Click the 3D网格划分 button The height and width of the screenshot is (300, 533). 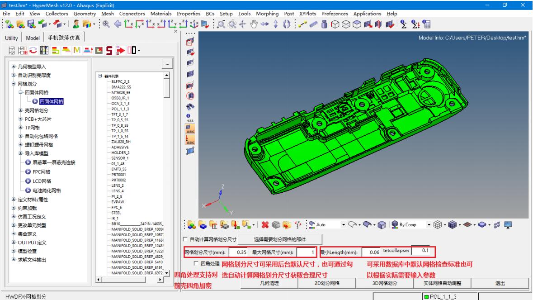[x=384, y=283]
